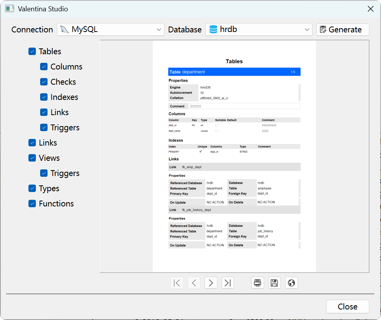
Task: Toggle the Triggers checkbox under Views
Action: point(44,173)
